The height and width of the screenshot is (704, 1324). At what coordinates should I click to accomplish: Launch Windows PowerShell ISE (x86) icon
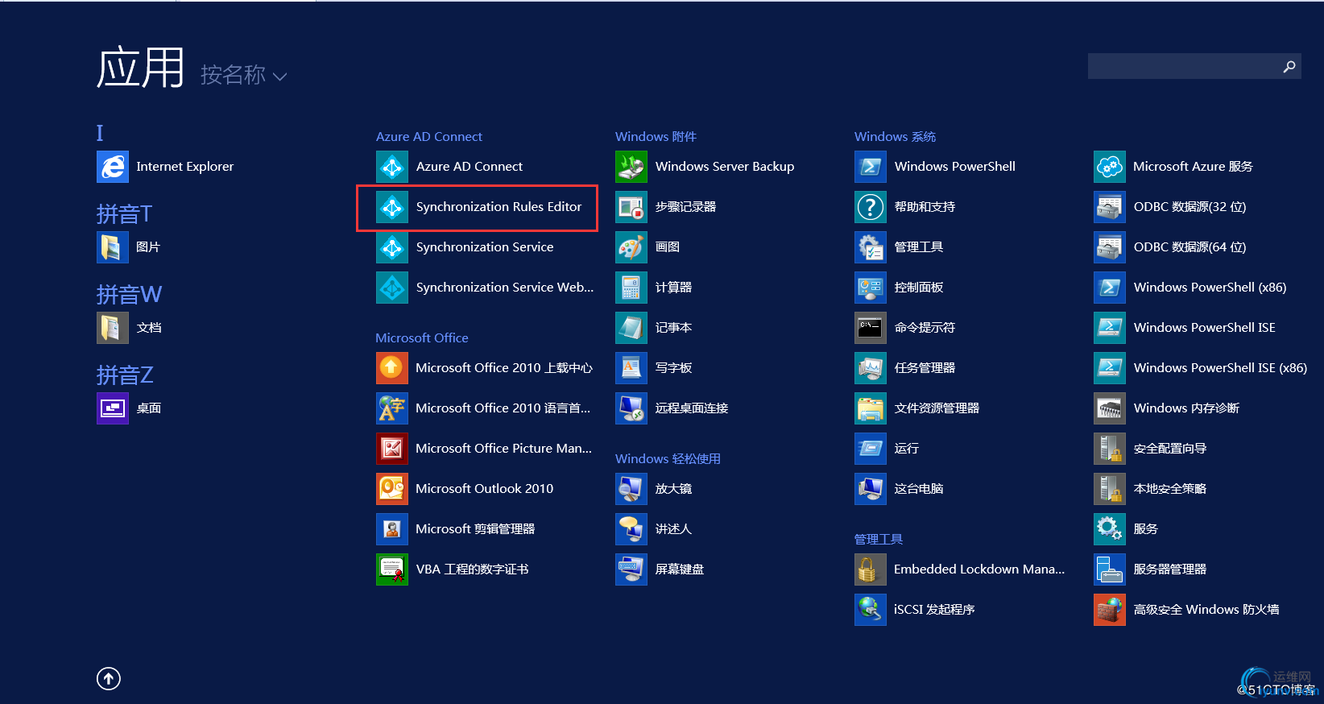(1110, 368)
